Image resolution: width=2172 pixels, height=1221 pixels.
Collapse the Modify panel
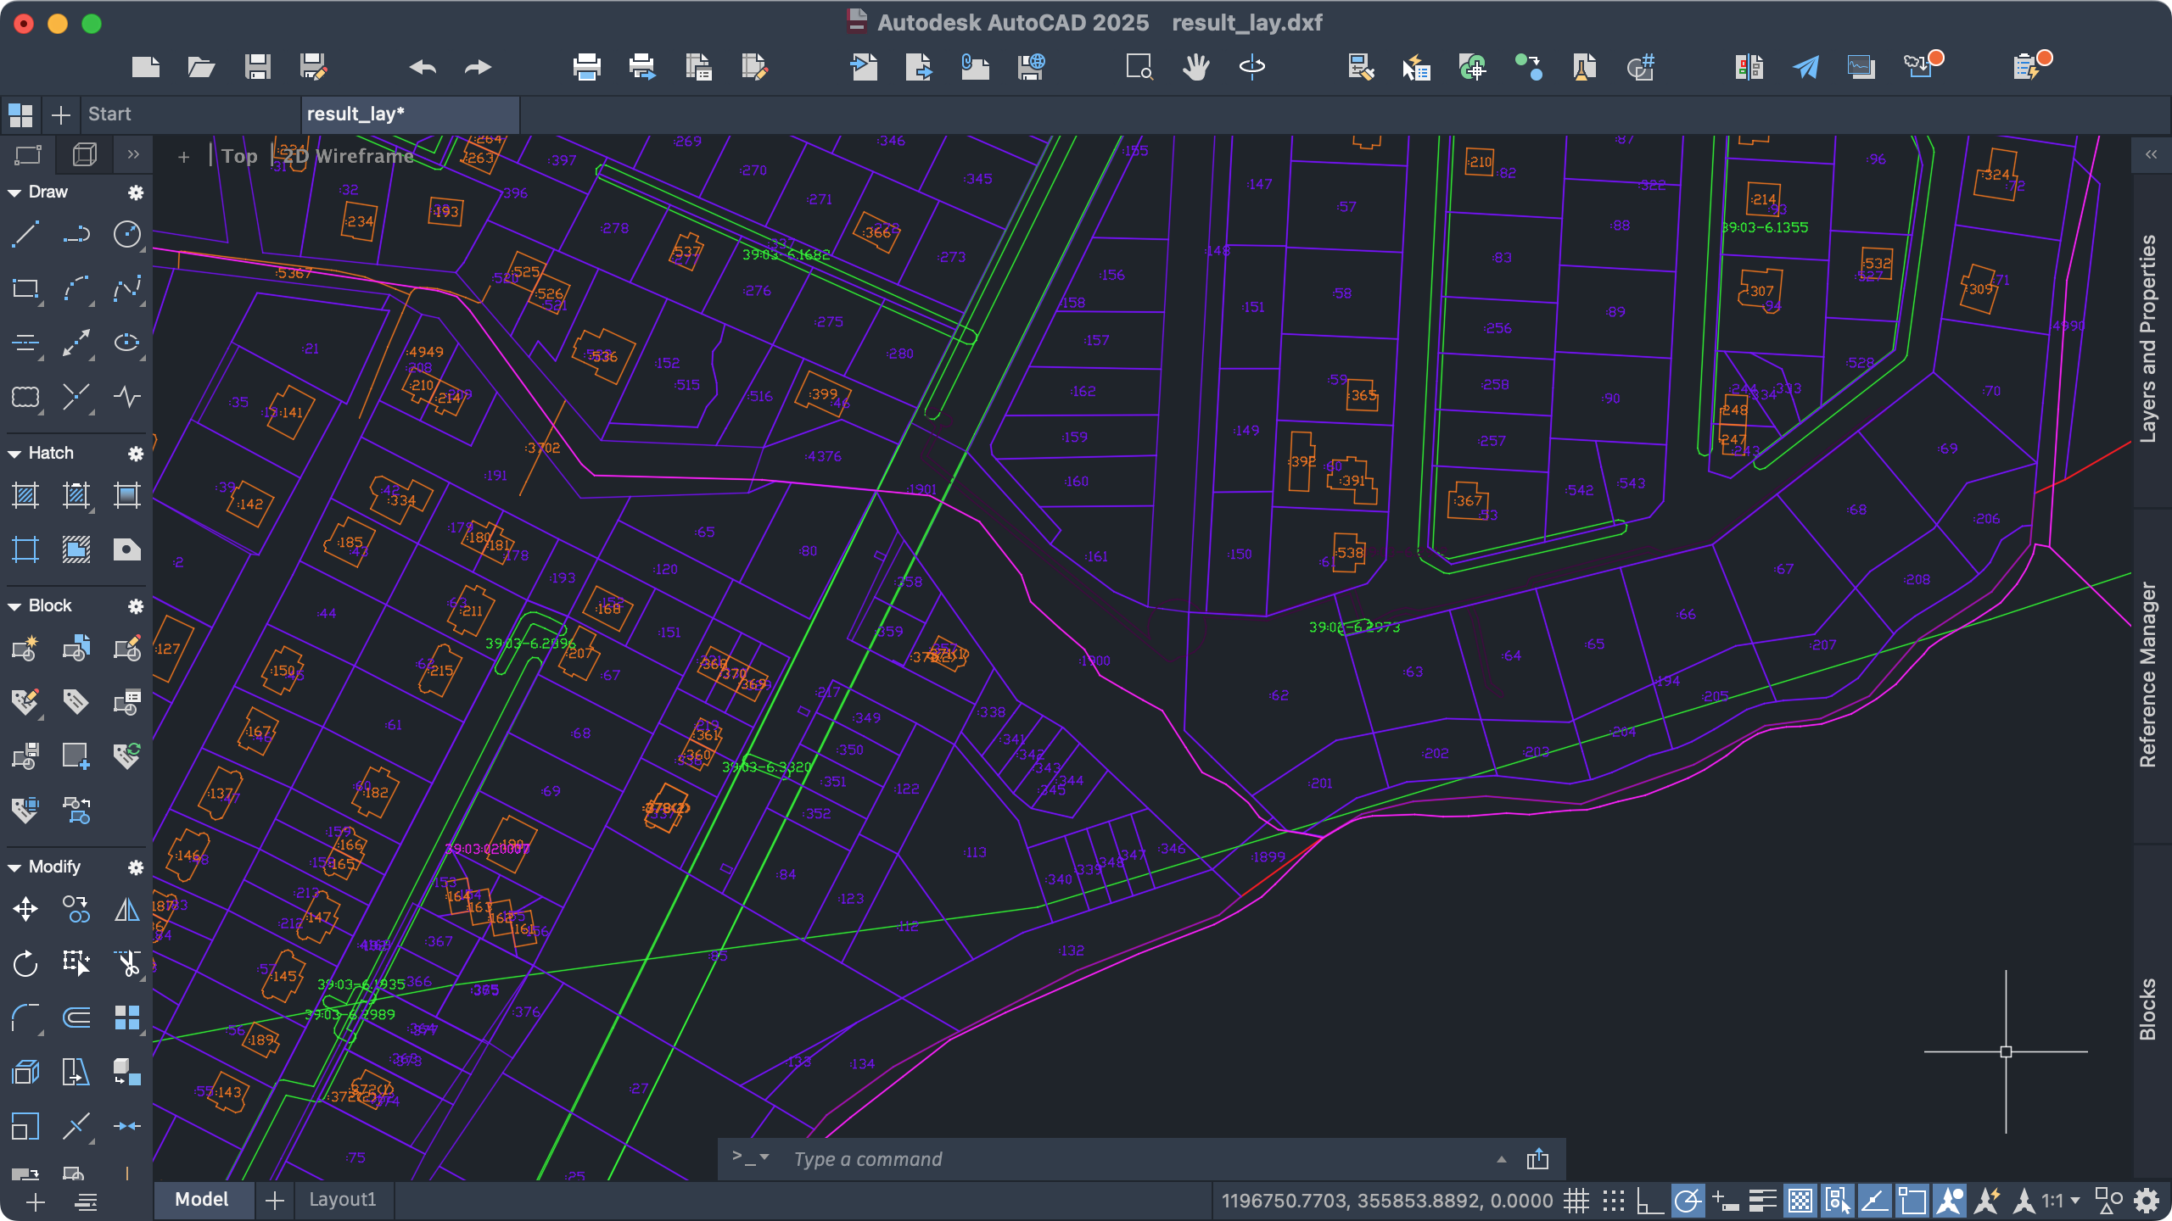[14, 867]
